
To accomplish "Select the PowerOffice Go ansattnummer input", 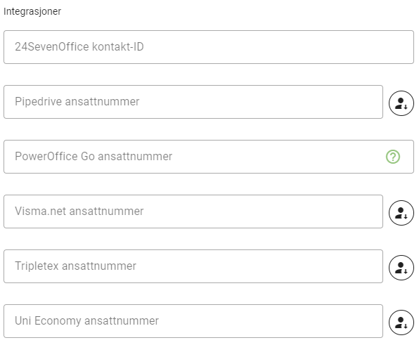I will (x=209, y=157).
